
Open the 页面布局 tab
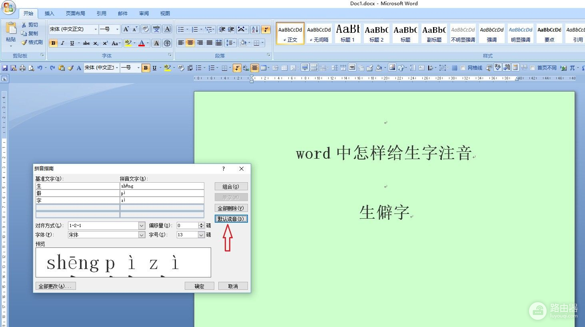[75, 13]
